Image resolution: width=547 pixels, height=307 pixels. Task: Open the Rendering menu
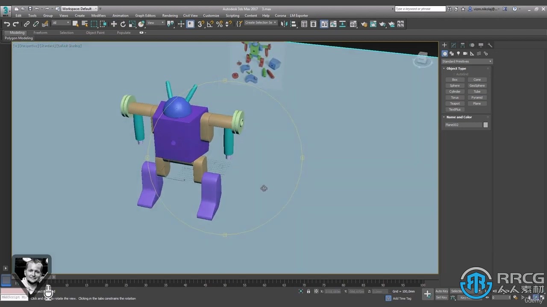pos(170,15)
